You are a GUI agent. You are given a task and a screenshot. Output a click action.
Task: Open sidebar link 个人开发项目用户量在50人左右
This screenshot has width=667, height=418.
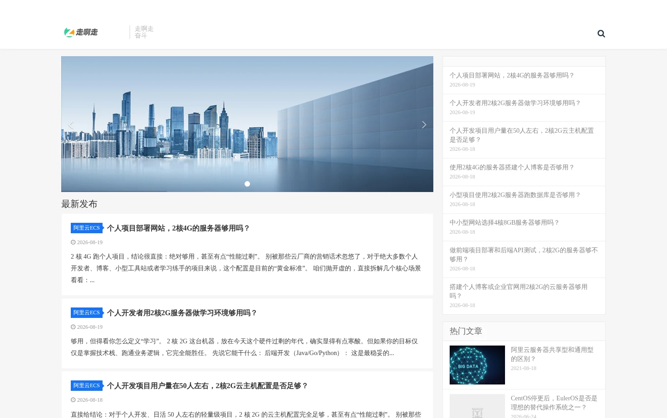point(522,135)
